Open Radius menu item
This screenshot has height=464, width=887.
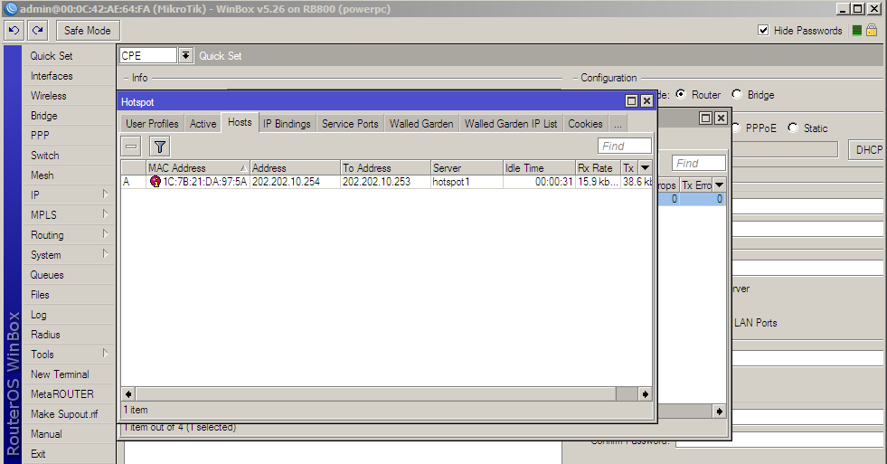pyautogui.click(x=69, y=335)
